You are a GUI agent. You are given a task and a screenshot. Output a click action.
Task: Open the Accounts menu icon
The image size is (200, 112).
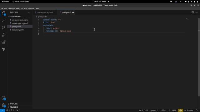tap(3, 98)
